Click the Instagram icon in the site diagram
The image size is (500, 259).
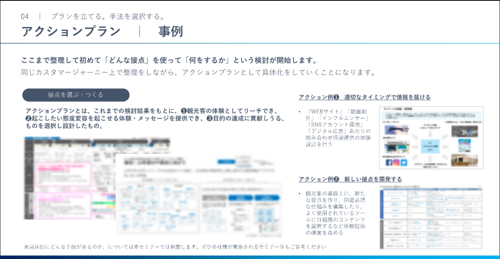click(396, 162)
